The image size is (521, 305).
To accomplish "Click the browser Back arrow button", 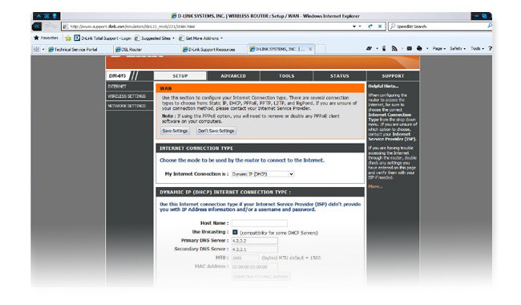I will click(x=37, y=26).
